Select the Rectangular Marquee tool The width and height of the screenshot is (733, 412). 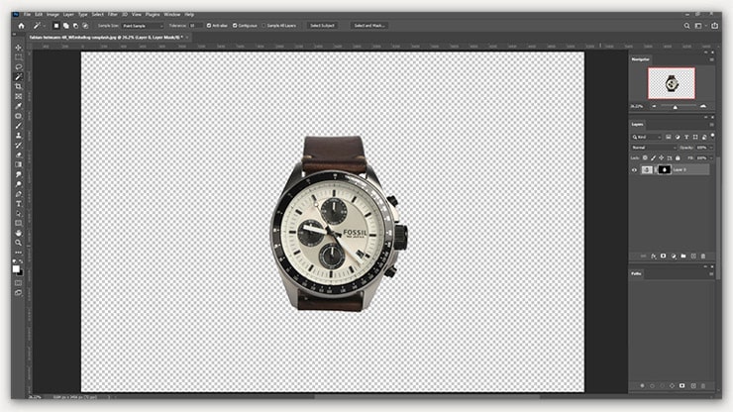click(x=18, y=57)
